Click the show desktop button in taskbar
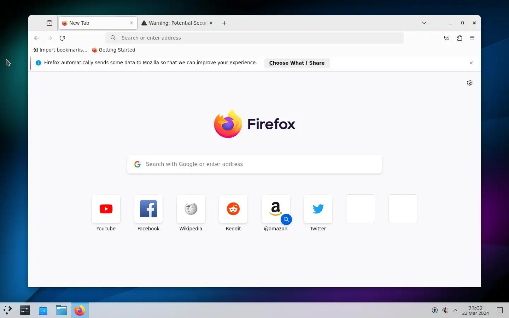Image resolution: width=509 pixels, height=318 pixels. (500, 310)
